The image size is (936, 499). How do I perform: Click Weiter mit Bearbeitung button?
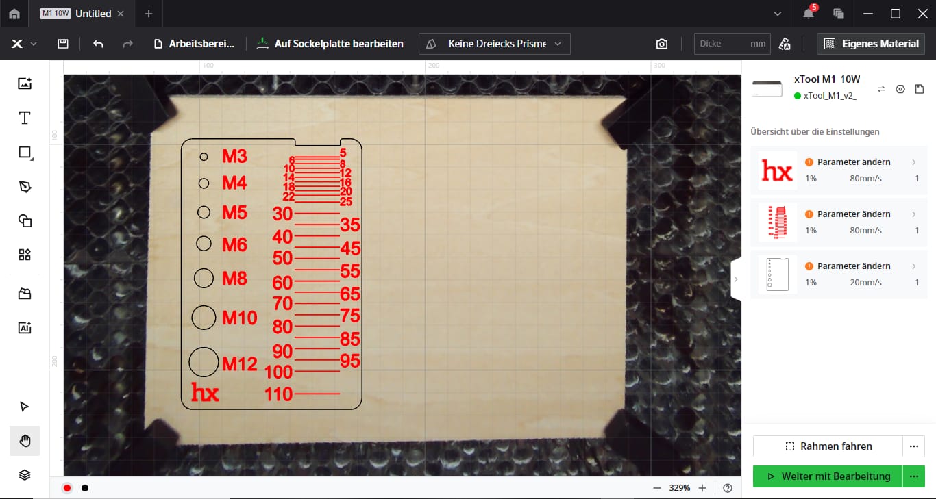click(828, 476)
